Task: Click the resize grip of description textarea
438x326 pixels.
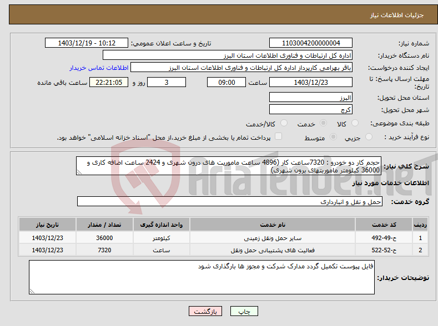Action: coord(79,172)
